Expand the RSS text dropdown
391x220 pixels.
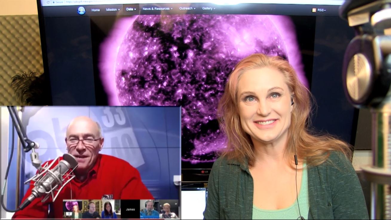tap(321, 10)
